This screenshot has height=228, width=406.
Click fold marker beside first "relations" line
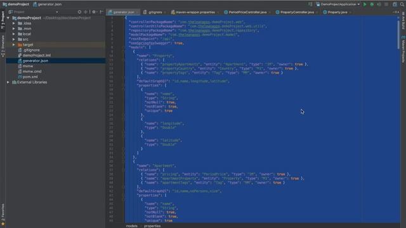(x=124, y=60)
